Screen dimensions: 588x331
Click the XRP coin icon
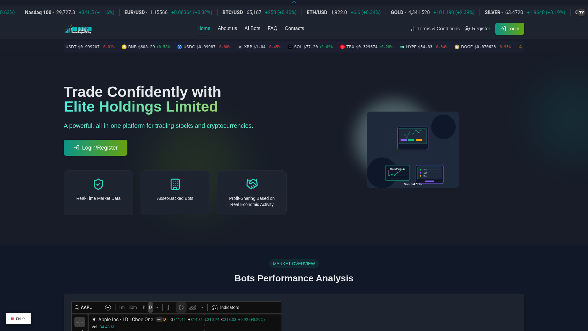[240, 47]
